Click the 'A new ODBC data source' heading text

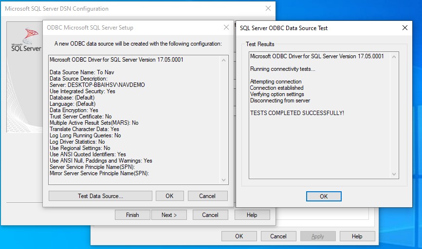138,44
